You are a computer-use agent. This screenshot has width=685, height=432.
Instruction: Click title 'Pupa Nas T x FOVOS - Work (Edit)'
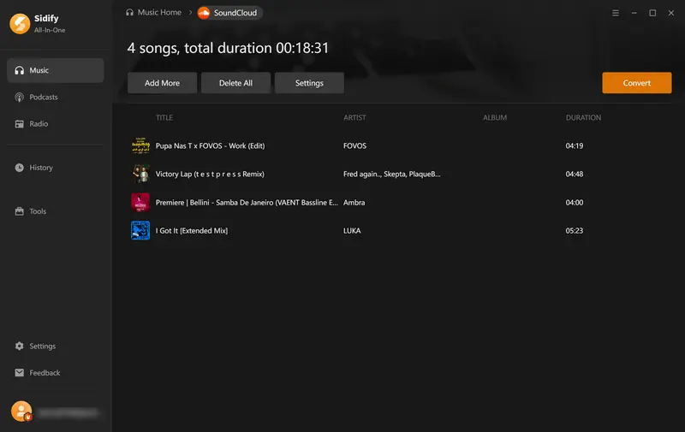[210, 145]
